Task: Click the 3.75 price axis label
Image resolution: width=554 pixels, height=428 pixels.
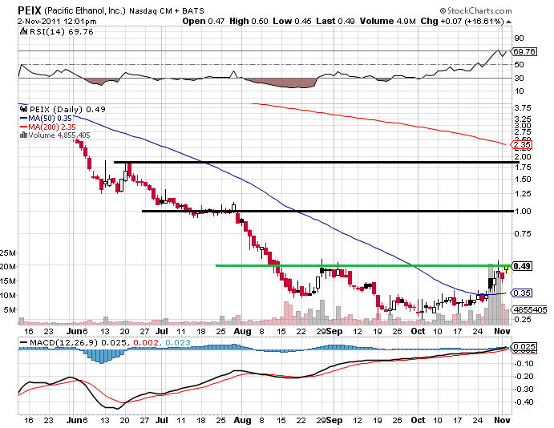Action: click(522, 107)
